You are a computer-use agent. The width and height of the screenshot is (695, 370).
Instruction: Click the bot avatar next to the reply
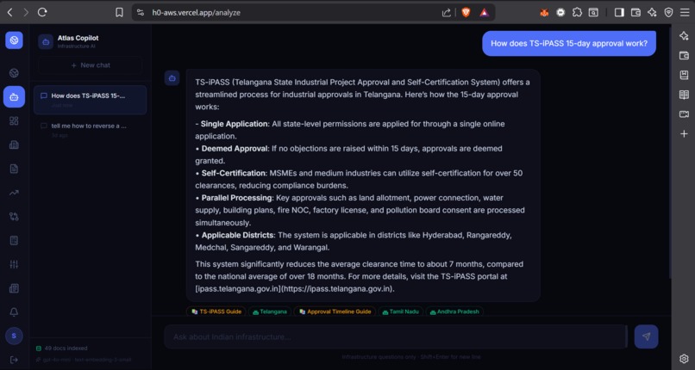click(172, 78)
